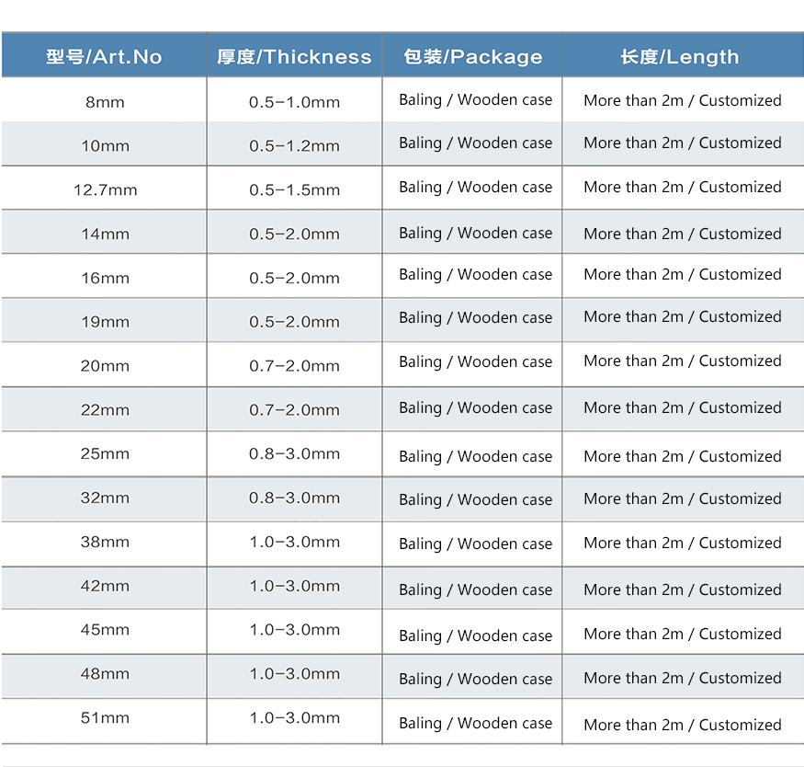Click the 厚度/Thickness column header
This screenshot has width=804, height=767.
point(294,56)
